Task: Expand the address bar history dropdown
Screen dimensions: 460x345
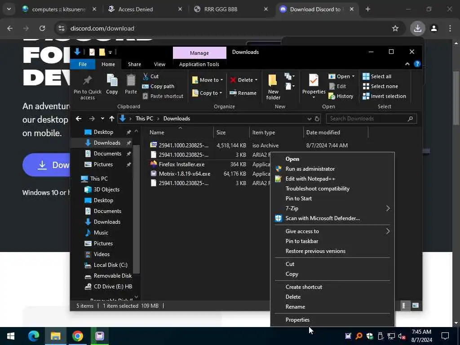Action: (x=309, y=119)
